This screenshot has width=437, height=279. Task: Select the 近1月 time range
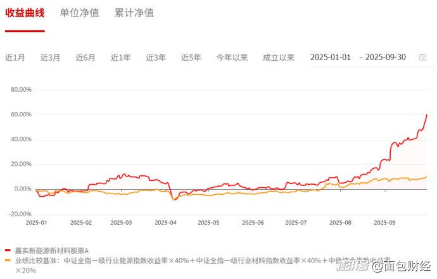click(x=15, y=58)
